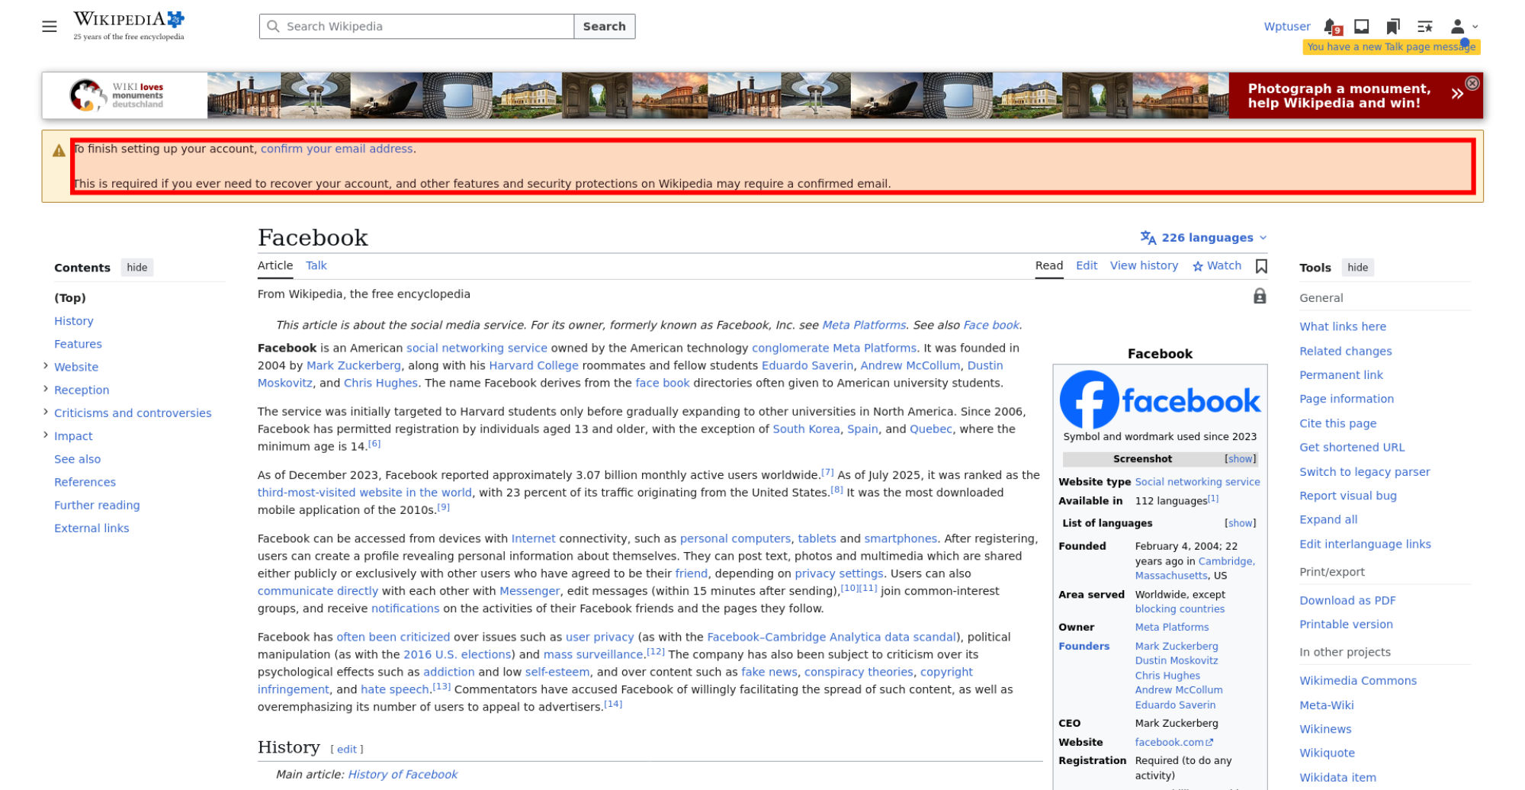
Task: Open the notices tray icon
Action: click(x=1362, y=27)
